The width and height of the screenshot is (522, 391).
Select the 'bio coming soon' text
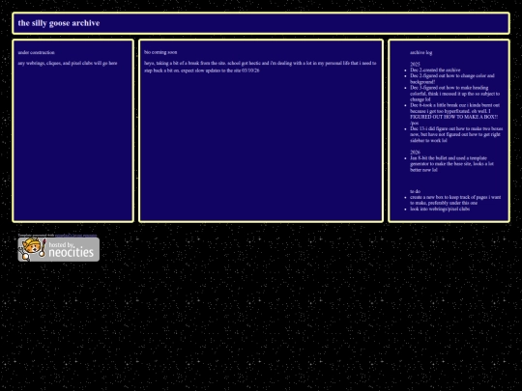[160, 52]
